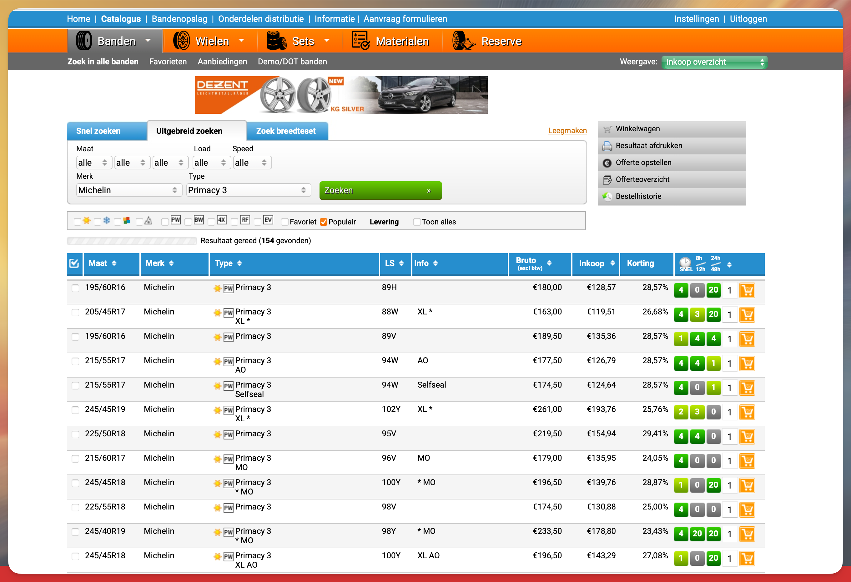
Task: Open the Bandenopslag menu item
Action: [x=179, y=19]
